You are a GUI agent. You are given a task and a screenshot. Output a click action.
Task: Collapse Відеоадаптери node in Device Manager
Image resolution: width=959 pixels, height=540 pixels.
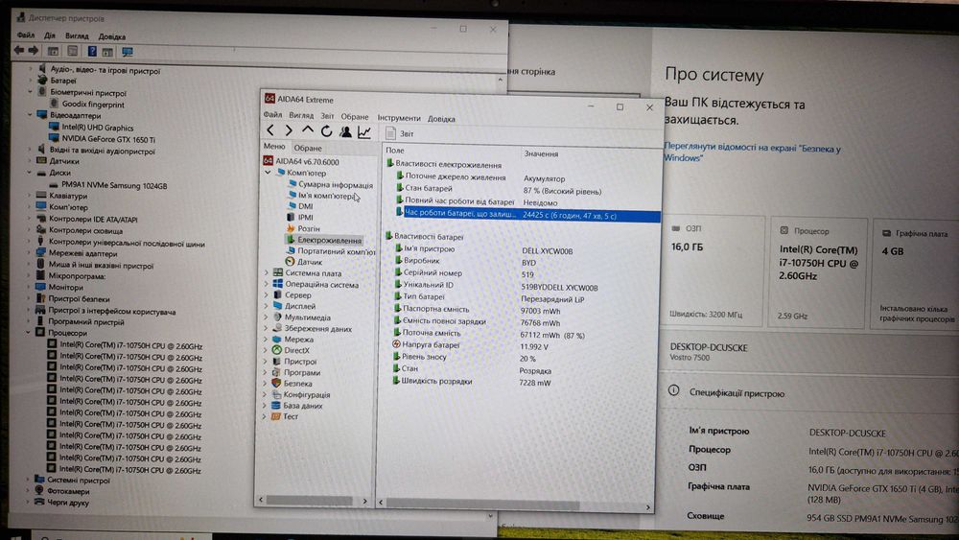tap(30, 114)
